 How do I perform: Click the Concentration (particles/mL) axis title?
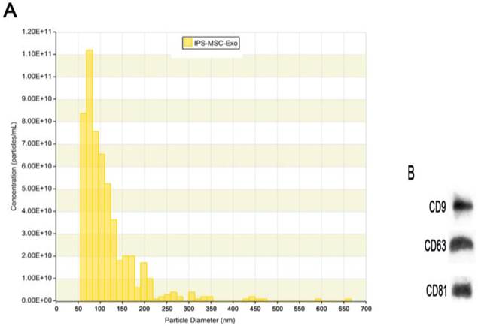coord(13,165)
